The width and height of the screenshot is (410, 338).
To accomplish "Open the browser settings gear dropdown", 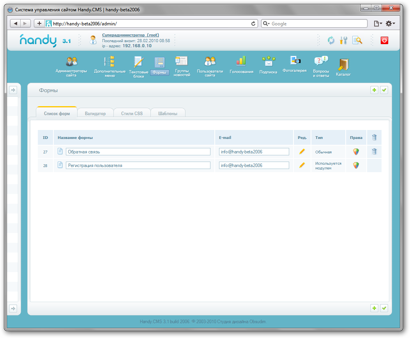I will point(390,24).
